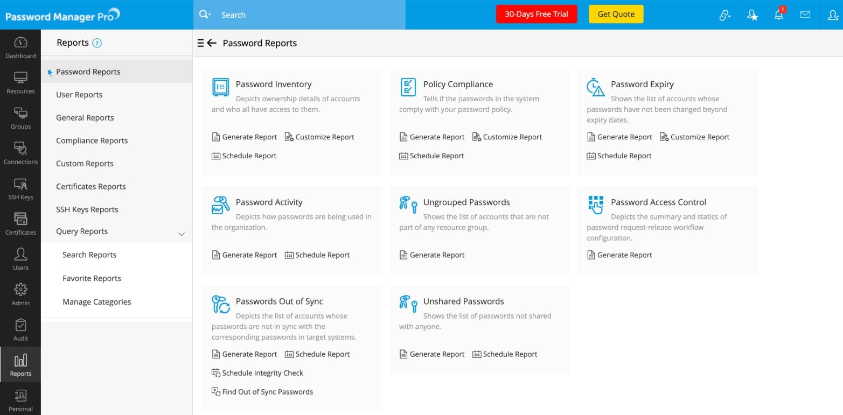Generate Report for Passwords Out of Sync
843x415 pixels.
(x=245, y=354)
